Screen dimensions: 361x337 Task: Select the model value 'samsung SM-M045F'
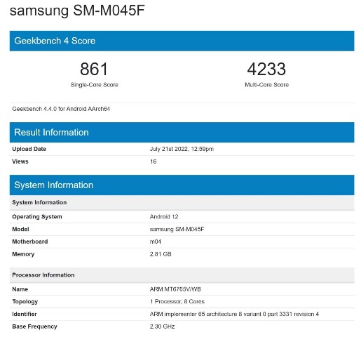[177, 229]
